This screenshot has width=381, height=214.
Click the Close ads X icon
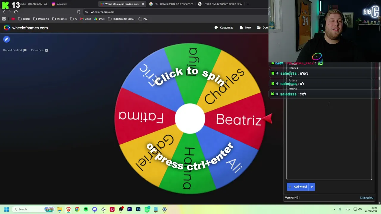(x=46, y=50)
